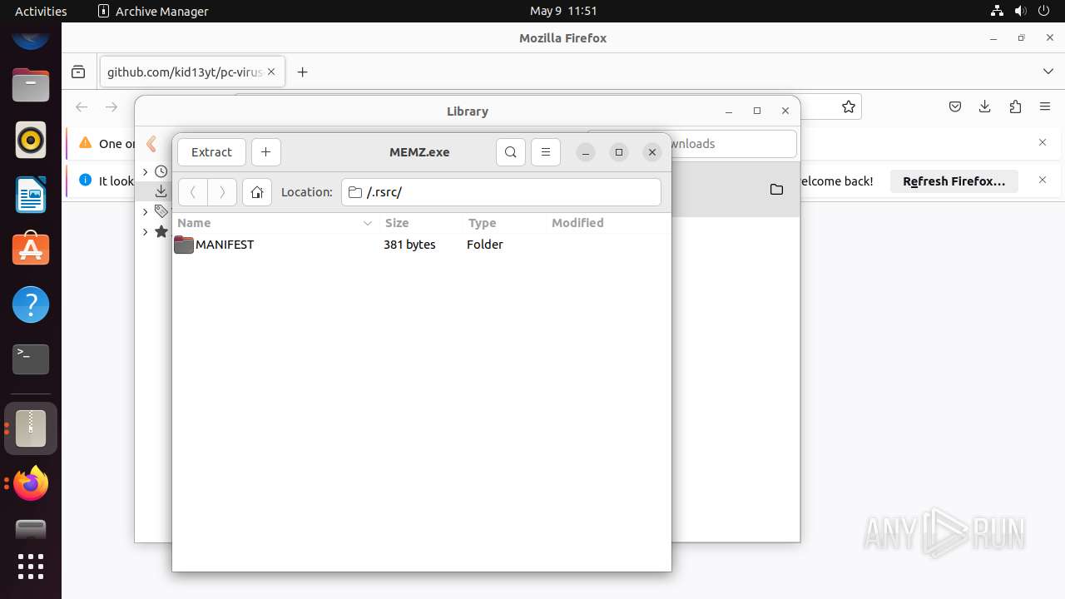The image size is (1065, 599).
Task: Open a new Firefox tab
Action: pos(302,72)
